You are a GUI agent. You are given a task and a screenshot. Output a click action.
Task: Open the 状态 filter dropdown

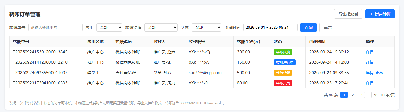click(x=206, y=28)
